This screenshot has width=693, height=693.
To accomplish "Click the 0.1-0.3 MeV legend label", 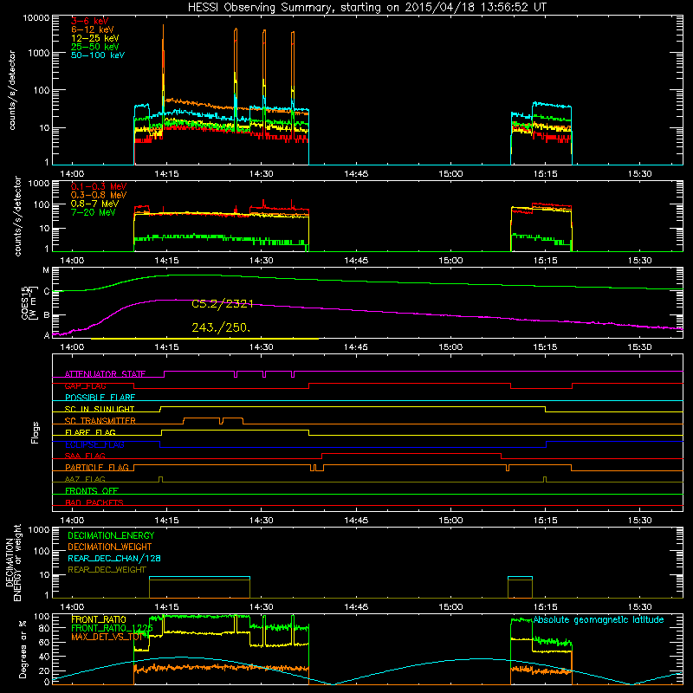I will click(x=99, y=186).
